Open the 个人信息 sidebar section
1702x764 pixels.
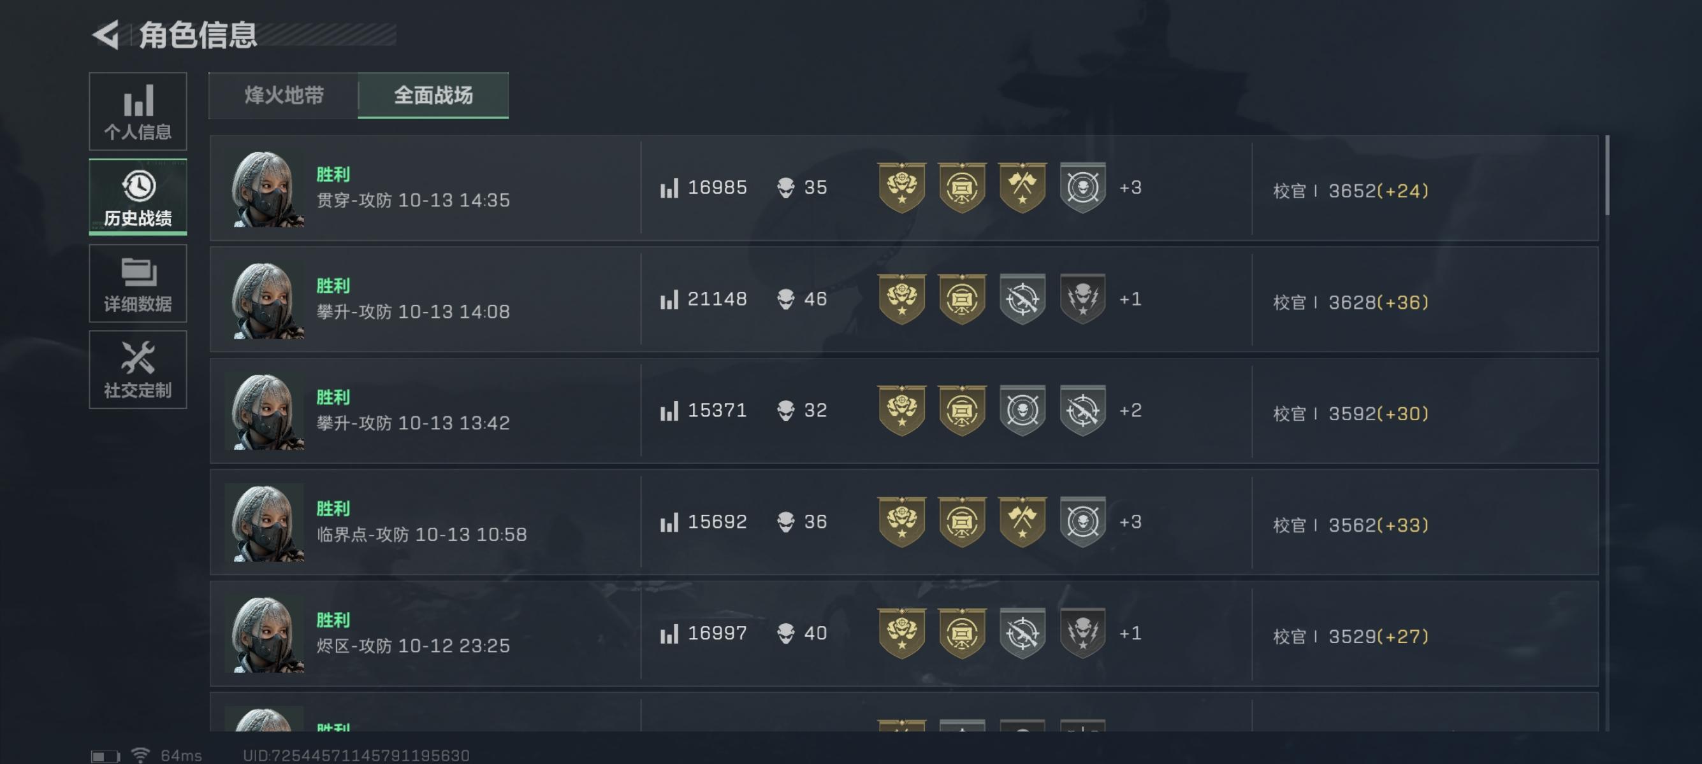pyautogui.click(x=138, y=111)
